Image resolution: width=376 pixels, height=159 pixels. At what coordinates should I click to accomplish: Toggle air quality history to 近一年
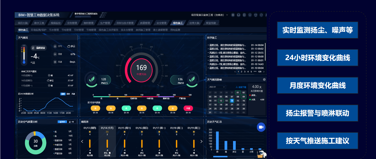[x=71, y=122]
